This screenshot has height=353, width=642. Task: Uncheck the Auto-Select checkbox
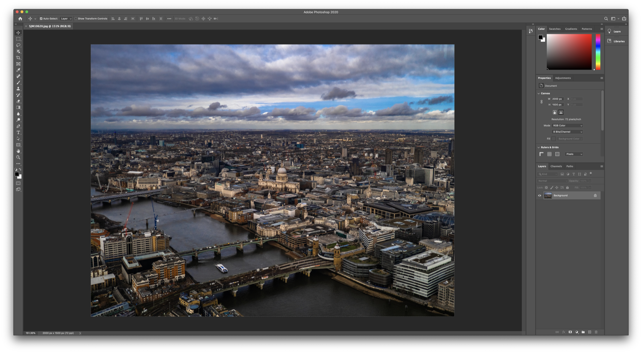click(41, 19)
